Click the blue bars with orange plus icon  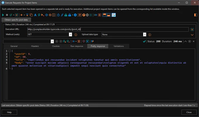(x=27, y=15)
